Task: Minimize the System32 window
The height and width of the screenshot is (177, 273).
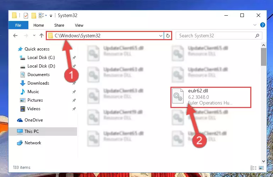Action: [226, 16]
